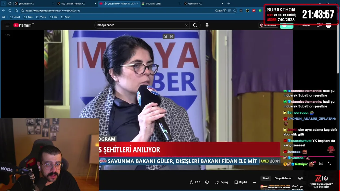
Task: Mute the MEDYA HABER tab speaker icon
Action: (x=105, y=4)
